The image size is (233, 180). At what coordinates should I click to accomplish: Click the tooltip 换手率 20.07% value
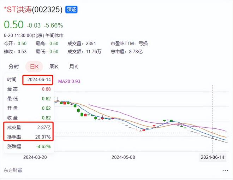tap(43, 137)
